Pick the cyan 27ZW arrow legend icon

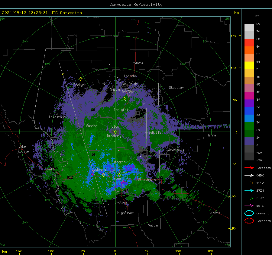click(249, 190)
